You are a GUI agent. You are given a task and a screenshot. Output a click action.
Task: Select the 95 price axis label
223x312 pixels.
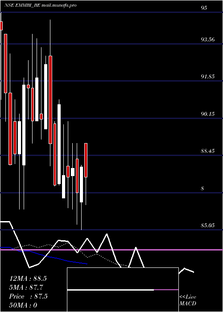[x=204, y=8]
